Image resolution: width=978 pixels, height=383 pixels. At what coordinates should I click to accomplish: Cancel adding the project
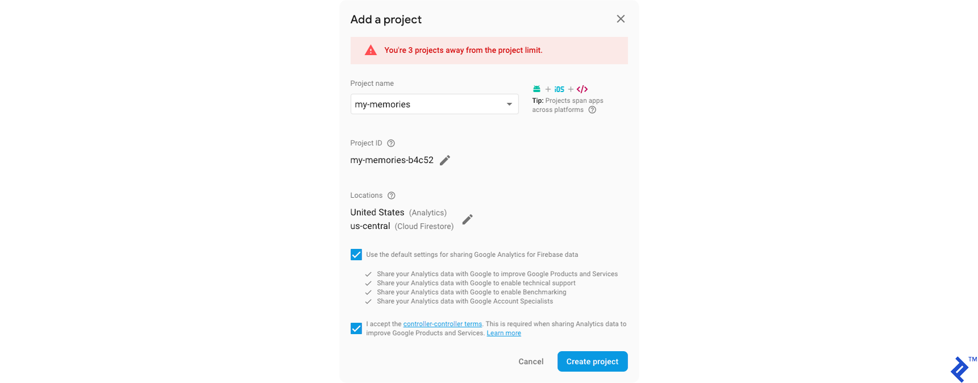pyautogui.click(x=531, y=361)
